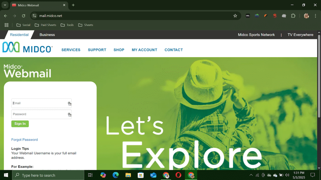Open the SUPPORT menu
Viewport: 321px width, 180px height.
click(97, 50)
